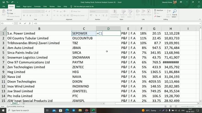This screenshot has height=113, width=202.
Task: Click the Delete cells icon
Action: point(143,12)
